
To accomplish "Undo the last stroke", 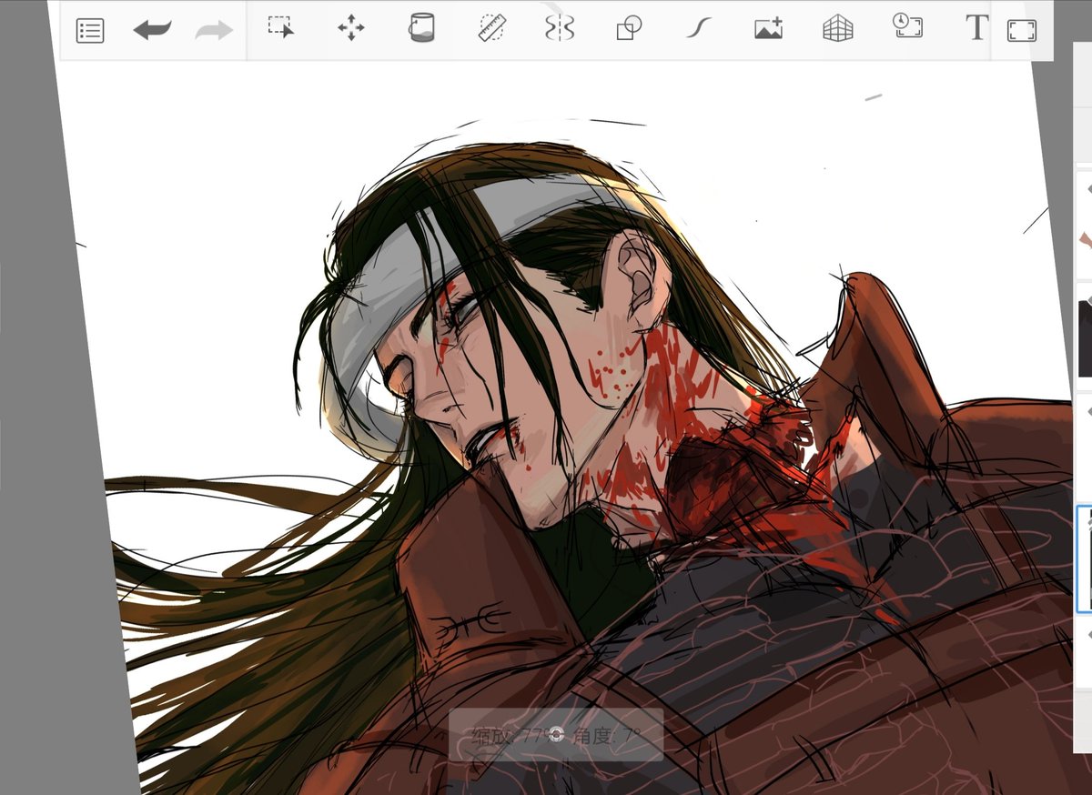I will click(x=152, y=31).
